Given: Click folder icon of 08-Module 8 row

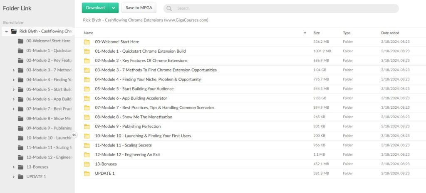Looking at the screenshot, I should tap(87, 117).
